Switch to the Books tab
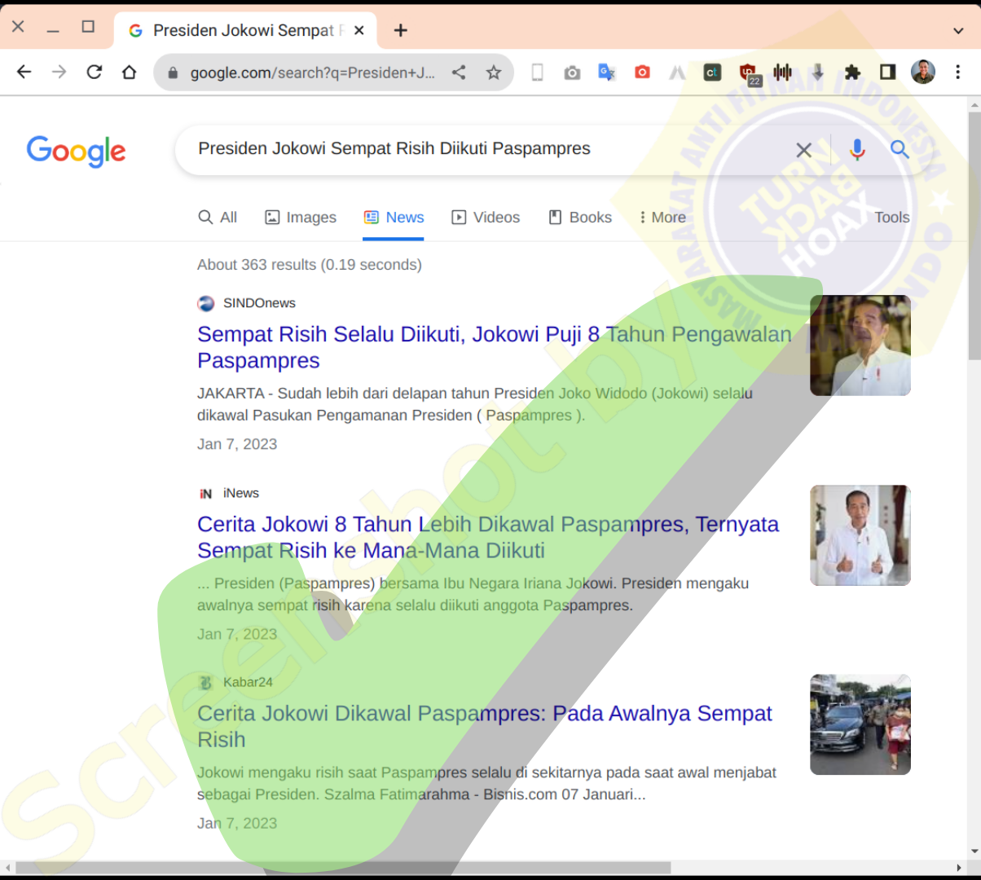This screenshot has width=981, height=880. [580, 218]
